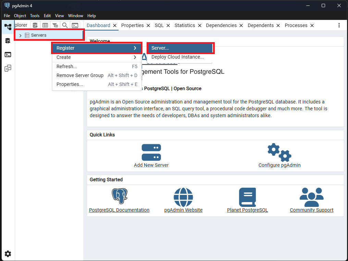Open the View menu
The image size is (348, 261).
tap(60, 16)
